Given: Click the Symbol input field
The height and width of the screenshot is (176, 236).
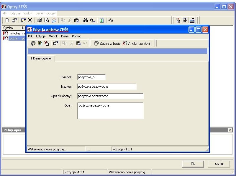Looking at the screenshot, I should [91, 77].
